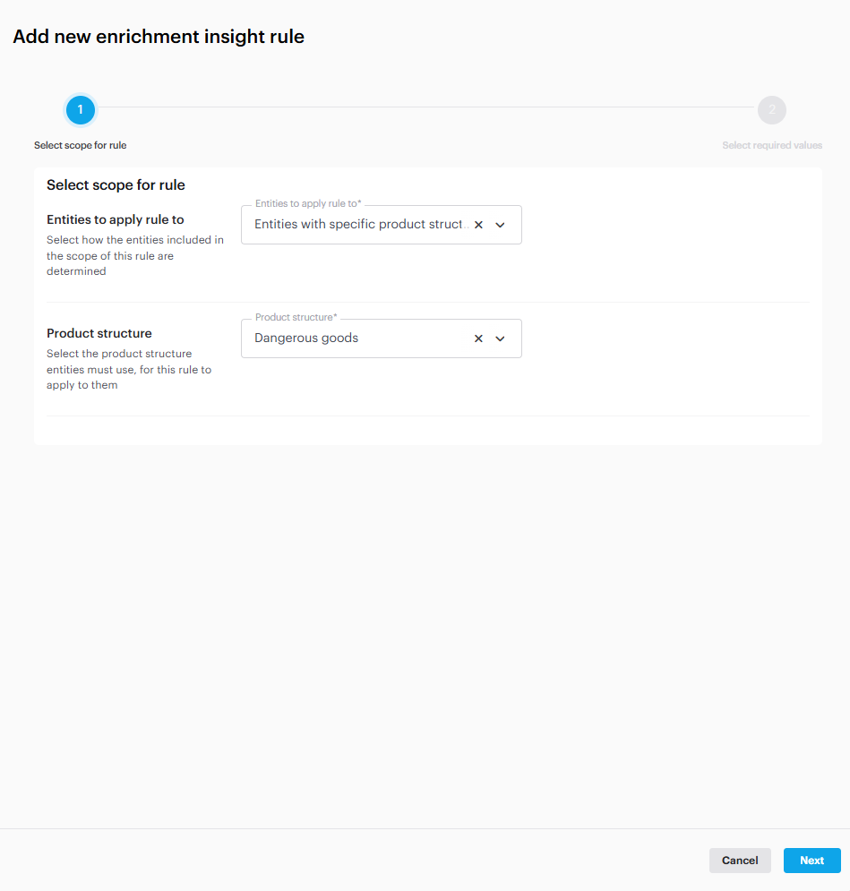Screen dimensions: 850x891
Task: Cancel the enrichment insight rule creation
Action: click(739, 860)
